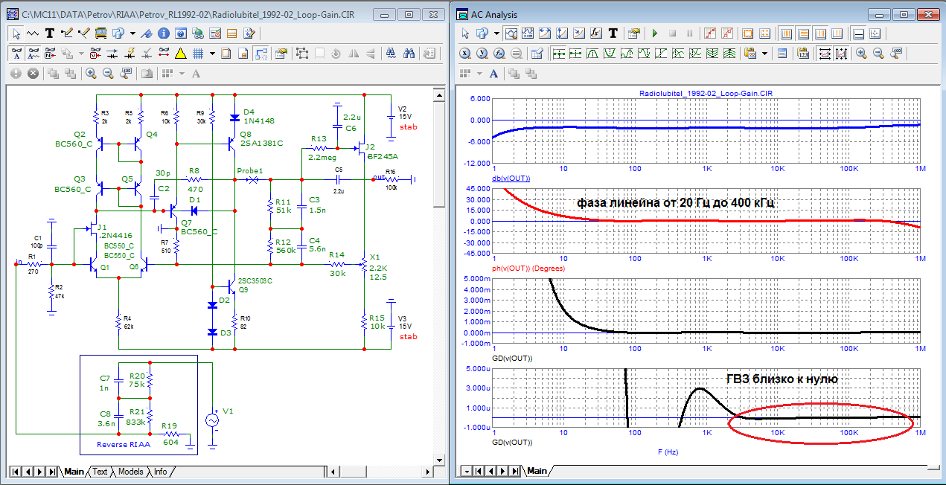Click the yellow triangle warning icon

click(180, 54)
